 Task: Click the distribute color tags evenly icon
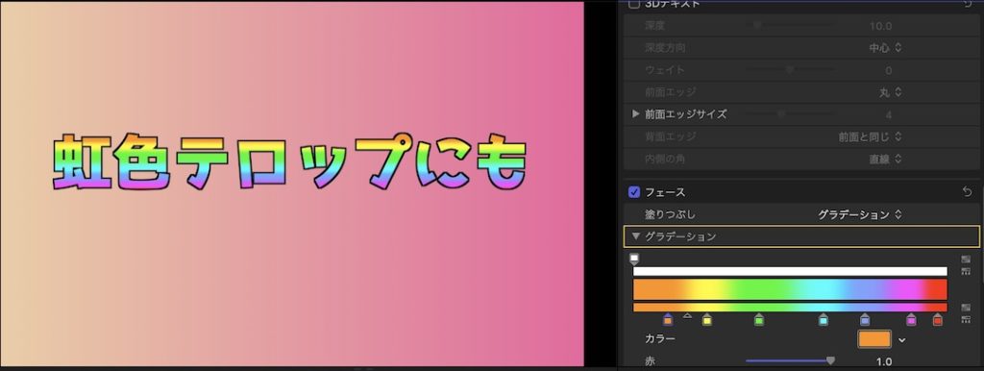click(x=966, y=319)
